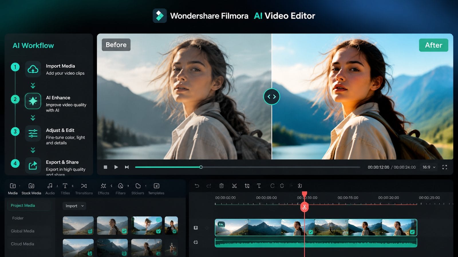Screen dimensions: 458x257
Task: Skip to next frame in preview
Action: pos(127,167)
